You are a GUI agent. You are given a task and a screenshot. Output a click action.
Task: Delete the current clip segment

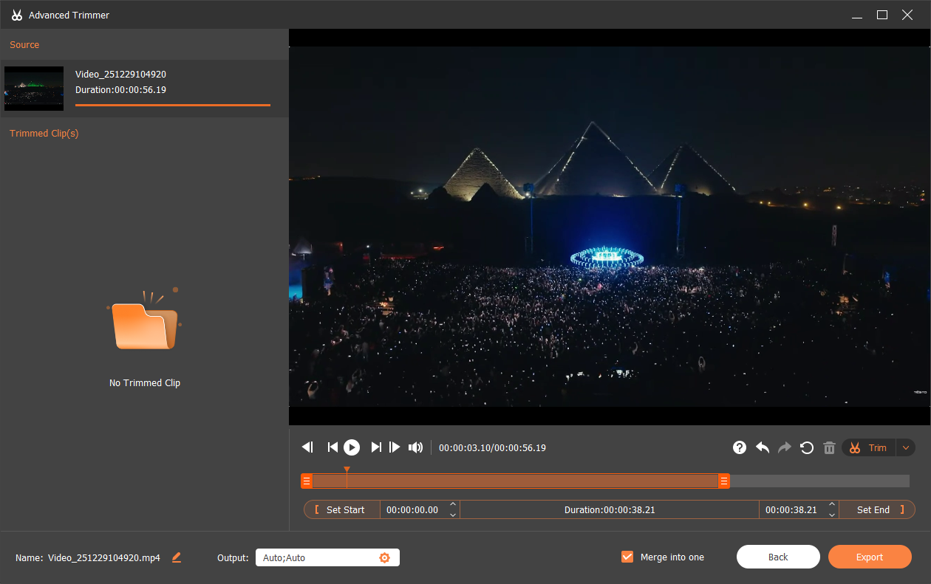point(829,447)
